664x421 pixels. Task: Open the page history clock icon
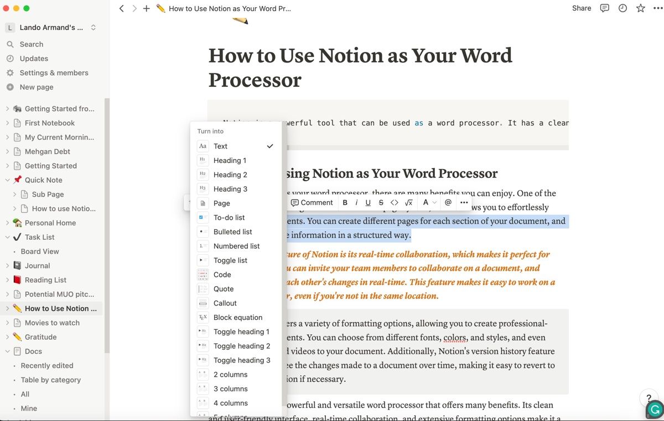point(622,8)
